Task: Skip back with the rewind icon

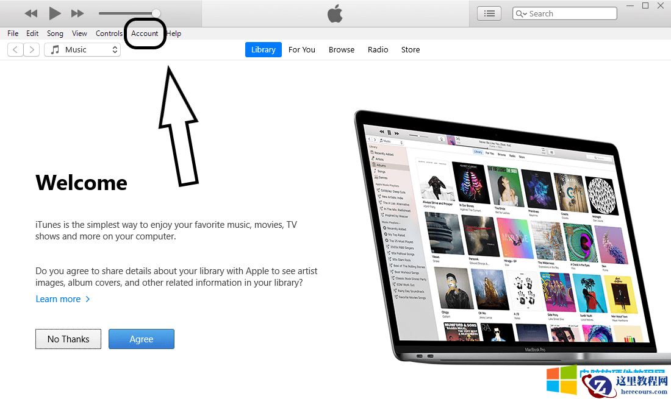Action: click(x=31, y=13)
